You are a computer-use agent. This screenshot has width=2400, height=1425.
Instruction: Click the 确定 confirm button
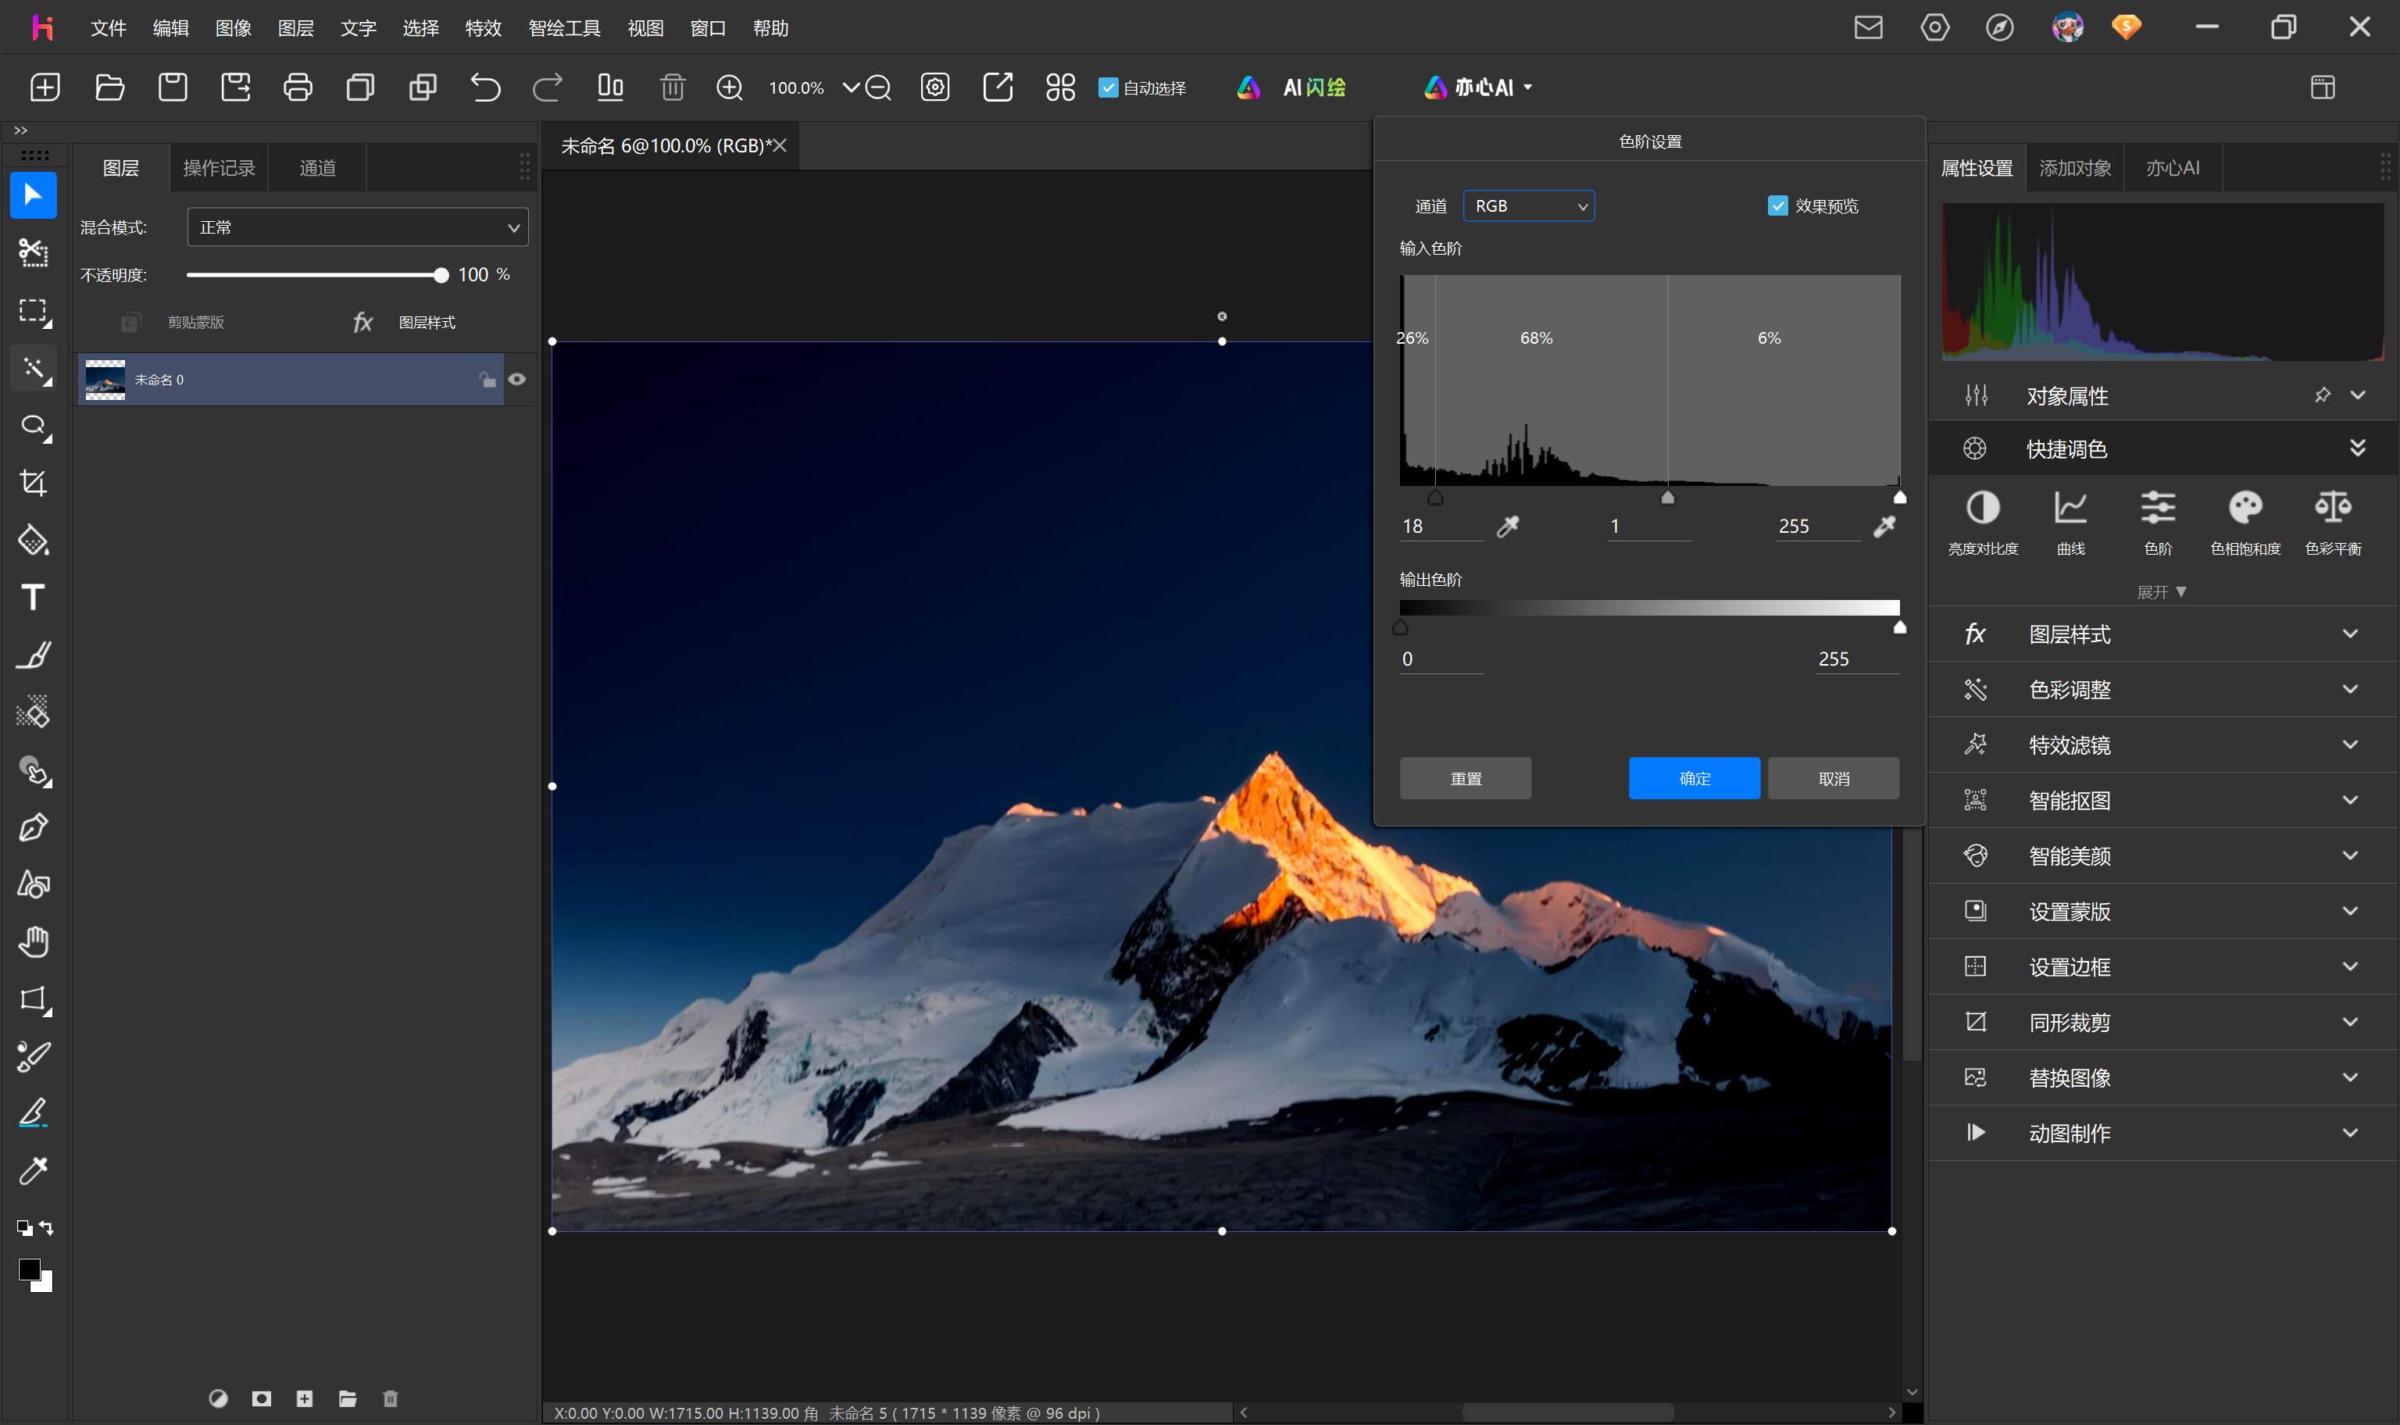coord(1695,779)
